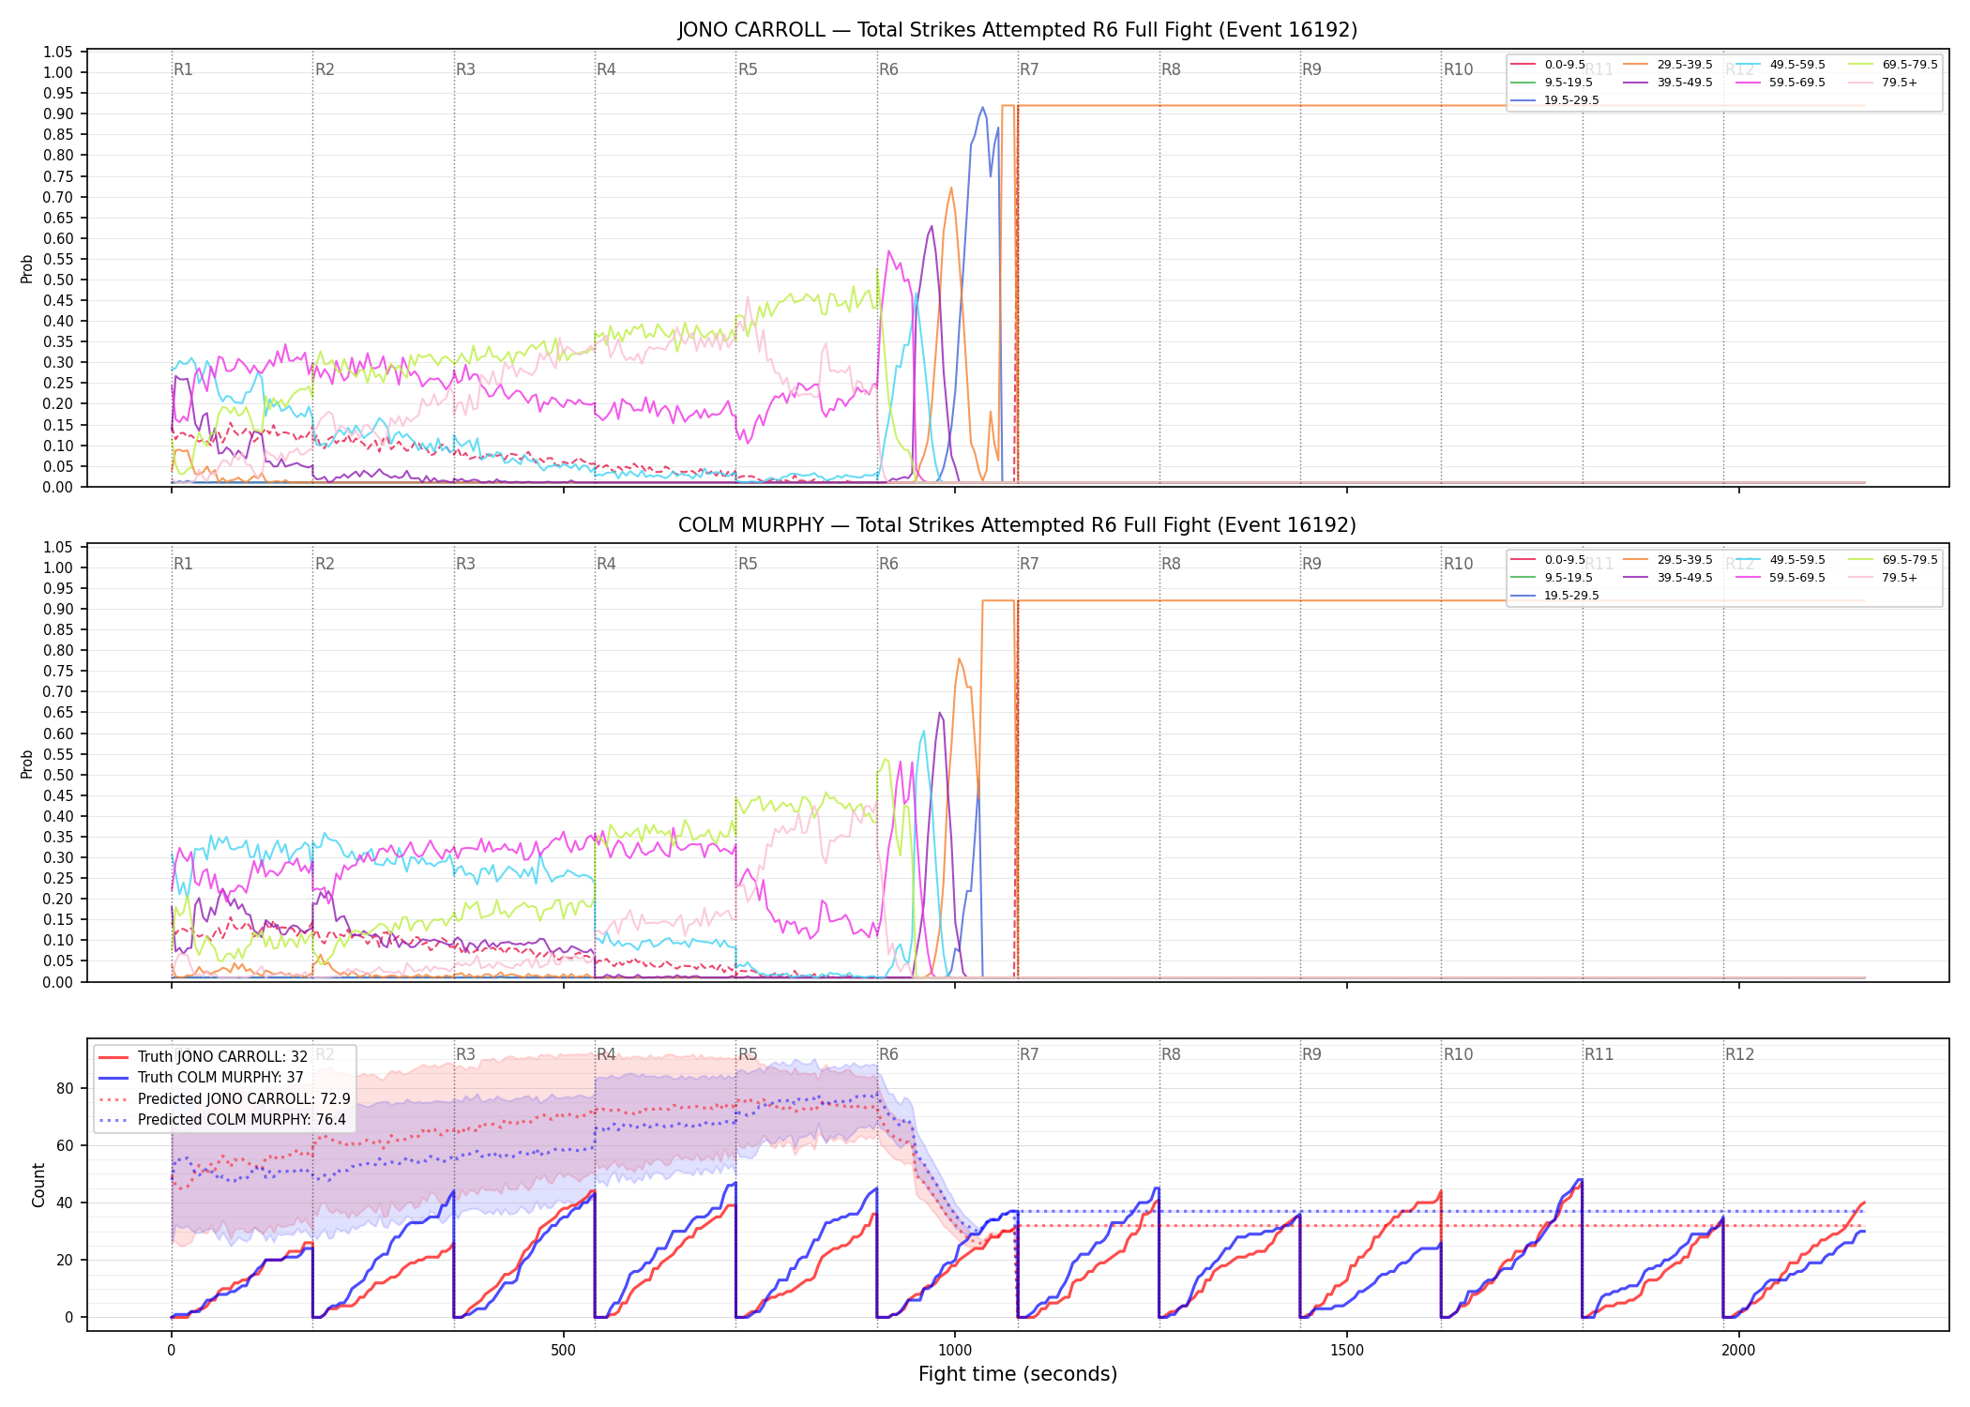Select Predicted JONO CARROLL: 72.9 legend entry

224,1099
